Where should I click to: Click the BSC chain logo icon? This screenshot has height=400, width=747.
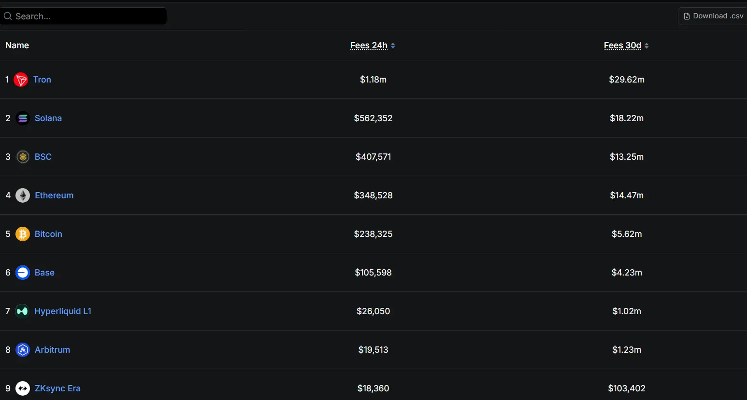click(23, 157)
